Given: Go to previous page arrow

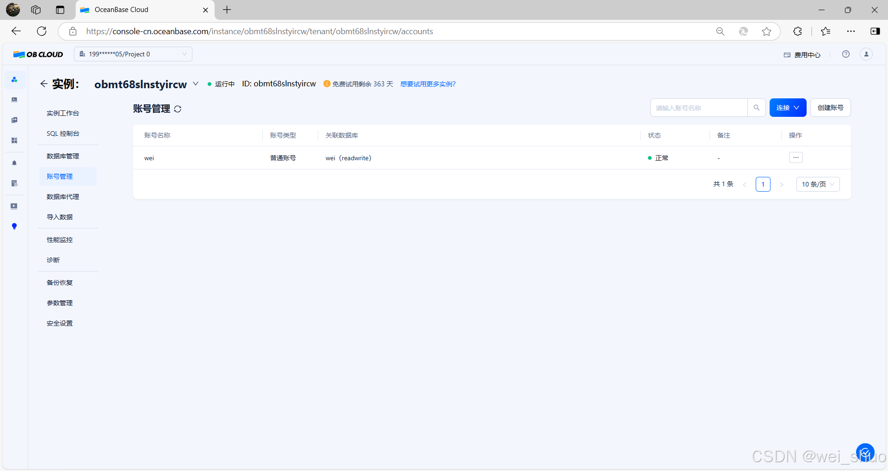Looking at the screenshot, I should tap(745, 185).
